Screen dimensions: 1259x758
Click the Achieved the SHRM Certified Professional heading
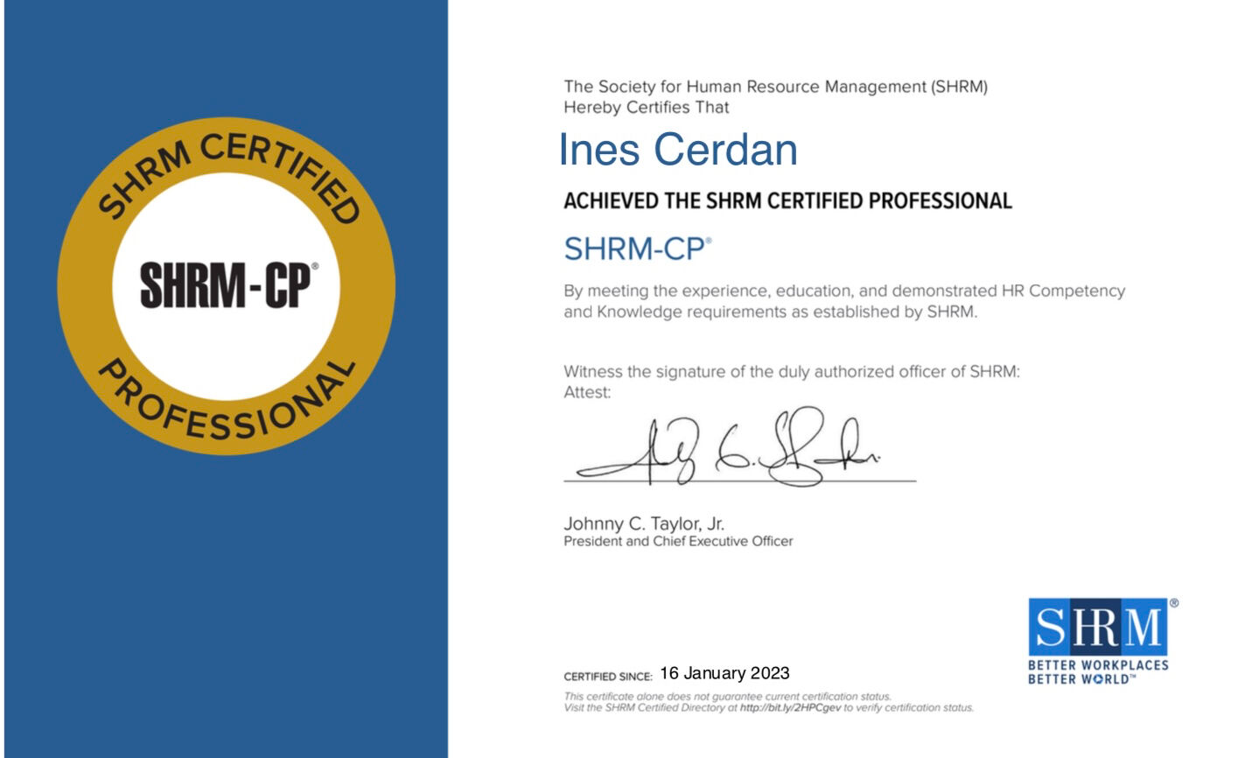pos(787,201)
